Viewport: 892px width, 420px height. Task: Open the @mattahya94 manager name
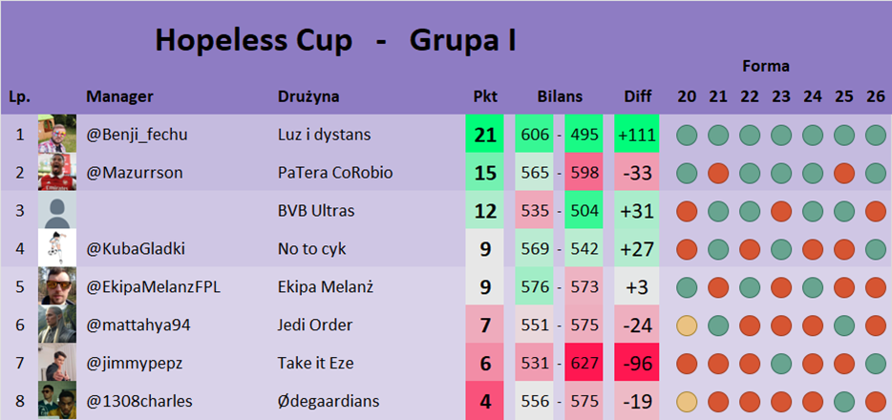point(138,325)
